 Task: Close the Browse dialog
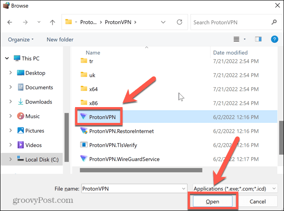pyautogui.click(x=277, y=5)
